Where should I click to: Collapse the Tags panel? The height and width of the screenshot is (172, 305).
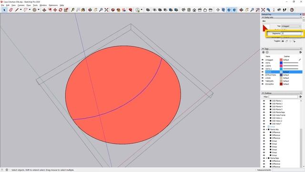263,49
